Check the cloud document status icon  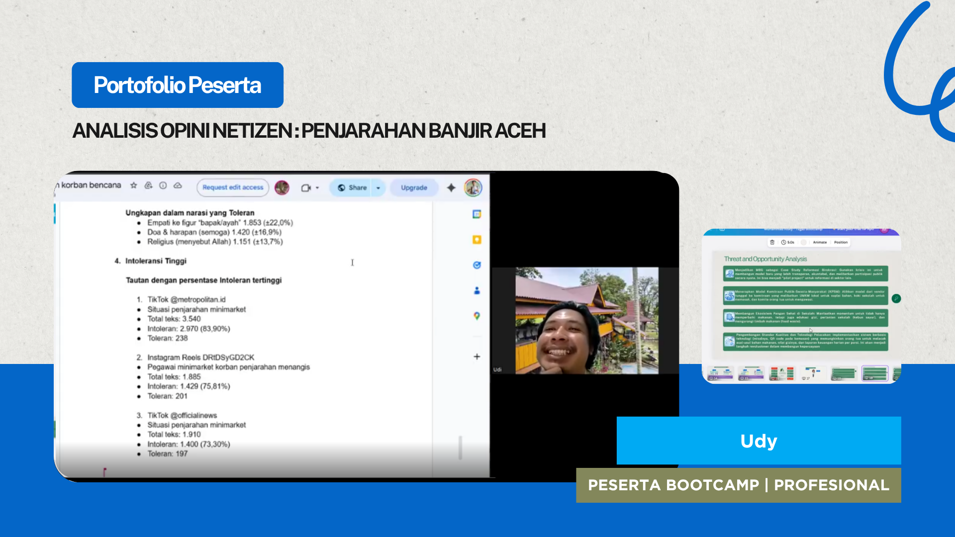coord(178,185)
